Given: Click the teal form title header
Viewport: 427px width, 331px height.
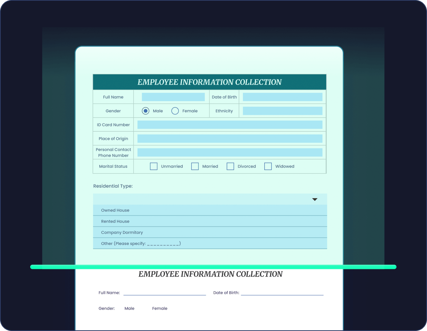Looking at the screenshot, I should 210,82.
